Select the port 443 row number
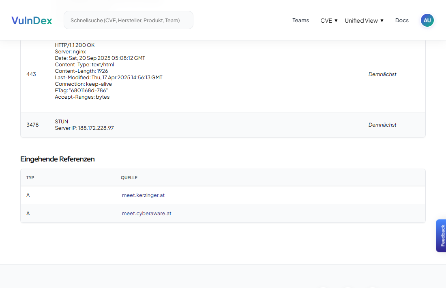The height and width of the screenshot is (288, 446). pyautogui.click(x=31, y=74)
